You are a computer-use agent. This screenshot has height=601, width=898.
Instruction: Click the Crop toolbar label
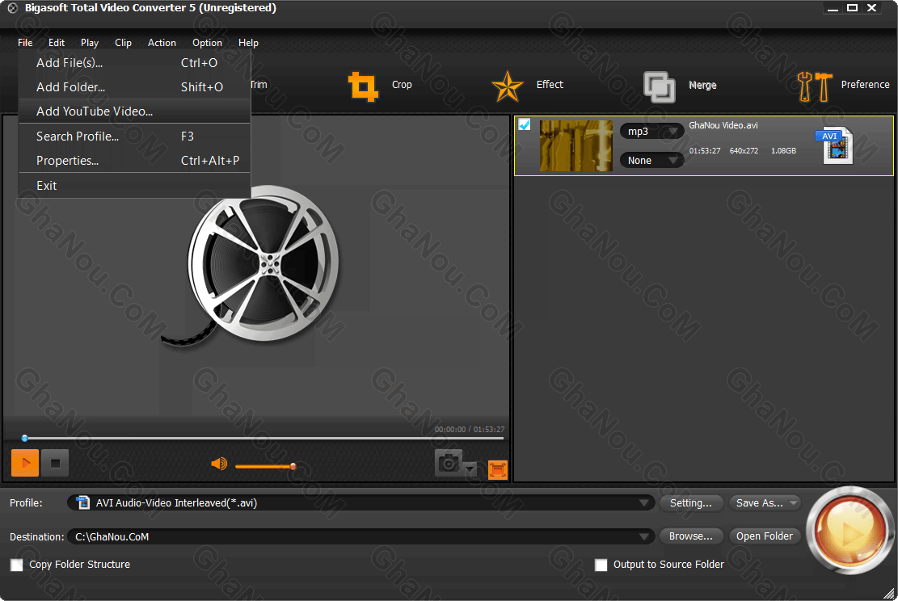coord(402,85)
